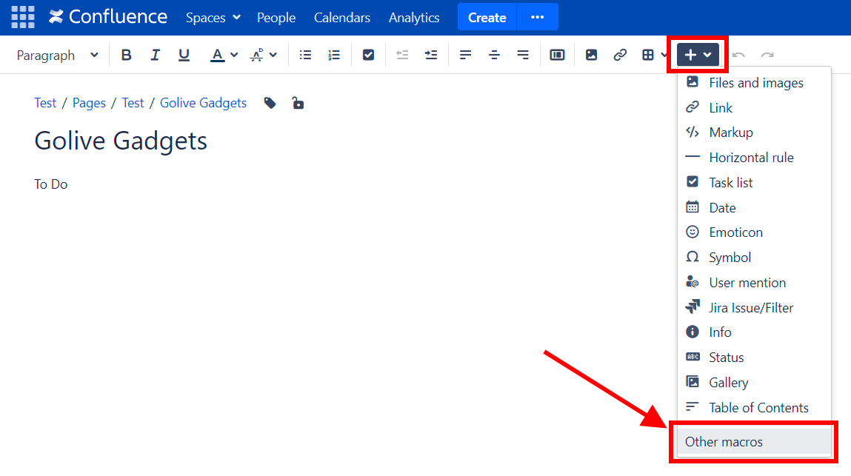The height and width of the screenshot is (476, 851).
Task: Open the Paragraph style dropdown
Action: click(57, 55)
